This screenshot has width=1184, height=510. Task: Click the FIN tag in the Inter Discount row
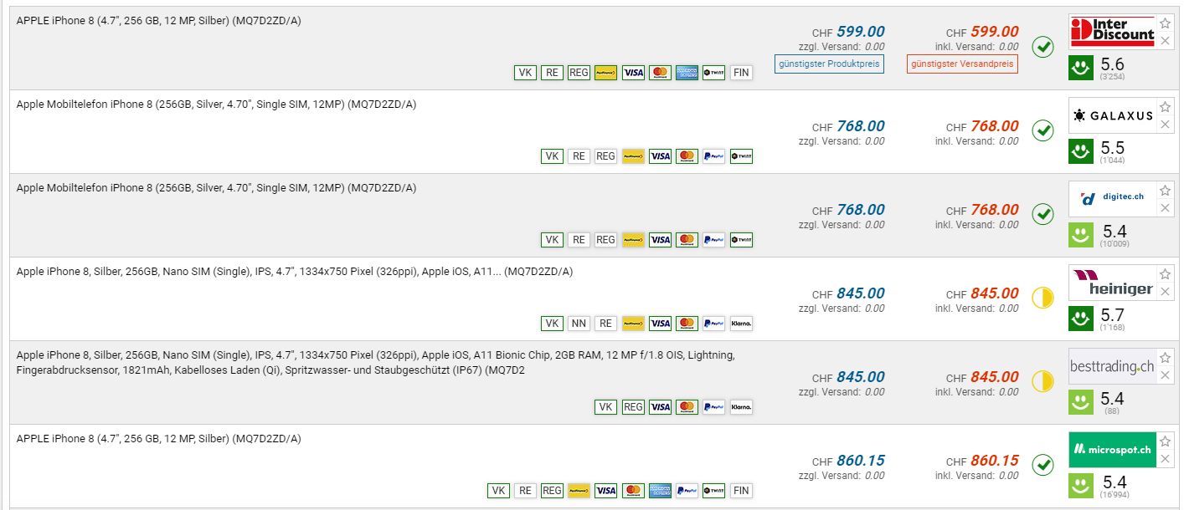740,73
